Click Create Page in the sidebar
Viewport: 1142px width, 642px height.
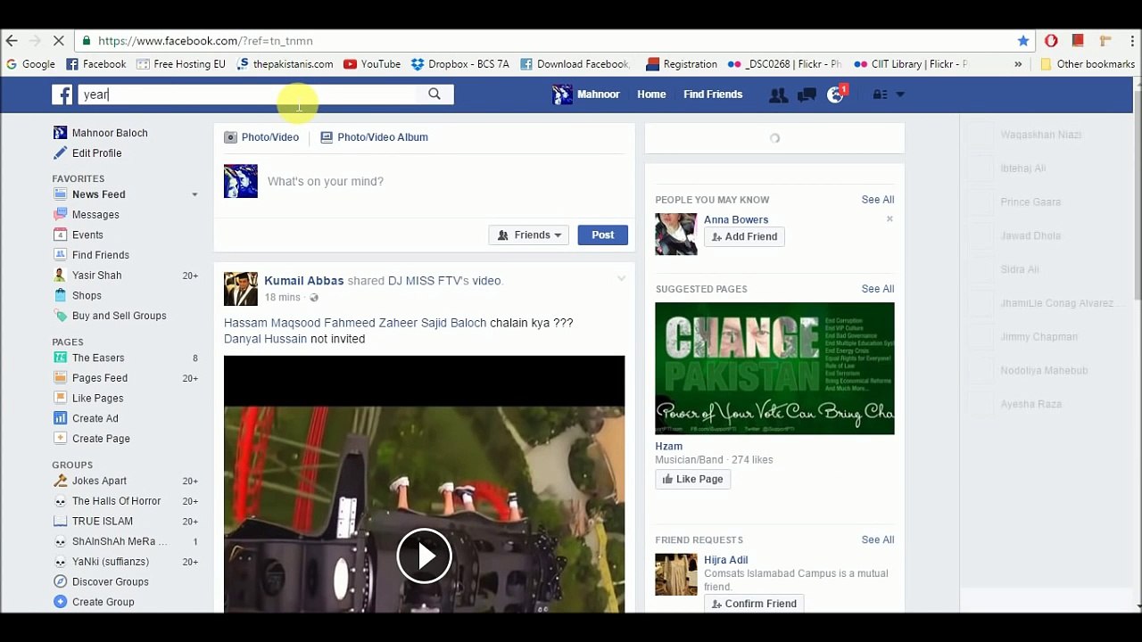coord(101,439)
